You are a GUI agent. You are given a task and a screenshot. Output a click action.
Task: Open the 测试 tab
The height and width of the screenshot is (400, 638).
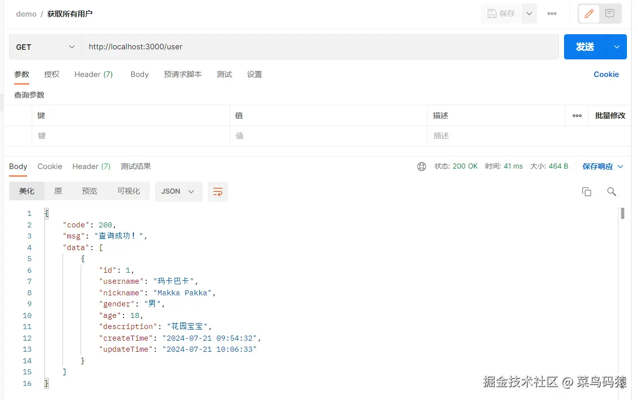click(224, 74)
